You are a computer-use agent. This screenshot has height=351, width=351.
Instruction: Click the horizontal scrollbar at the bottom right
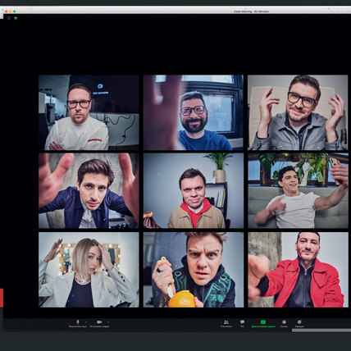tap(321, 330)
